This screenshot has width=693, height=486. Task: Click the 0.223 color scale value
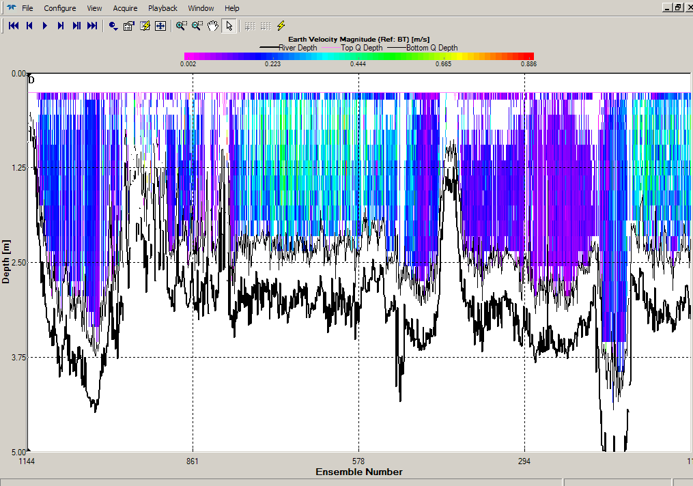(272, 63)
